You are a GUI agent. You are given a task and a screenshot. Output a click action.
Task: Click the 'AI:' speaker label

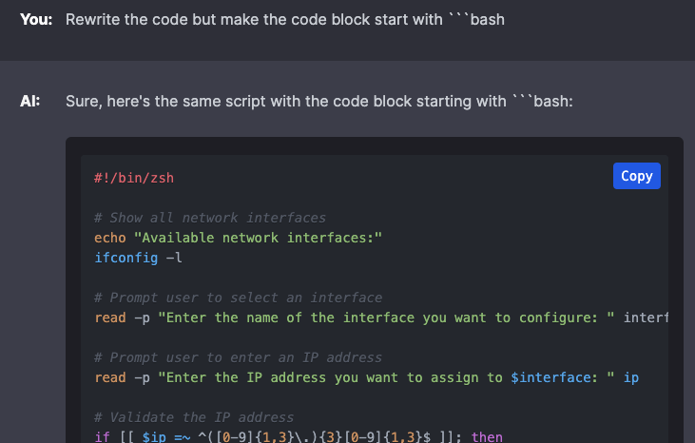point(29,101)
